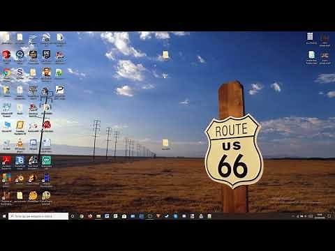The width and height of the screenshot is (335, 251).
Task: Open Cortana circle on the taskbar
Action: point(73,216)
